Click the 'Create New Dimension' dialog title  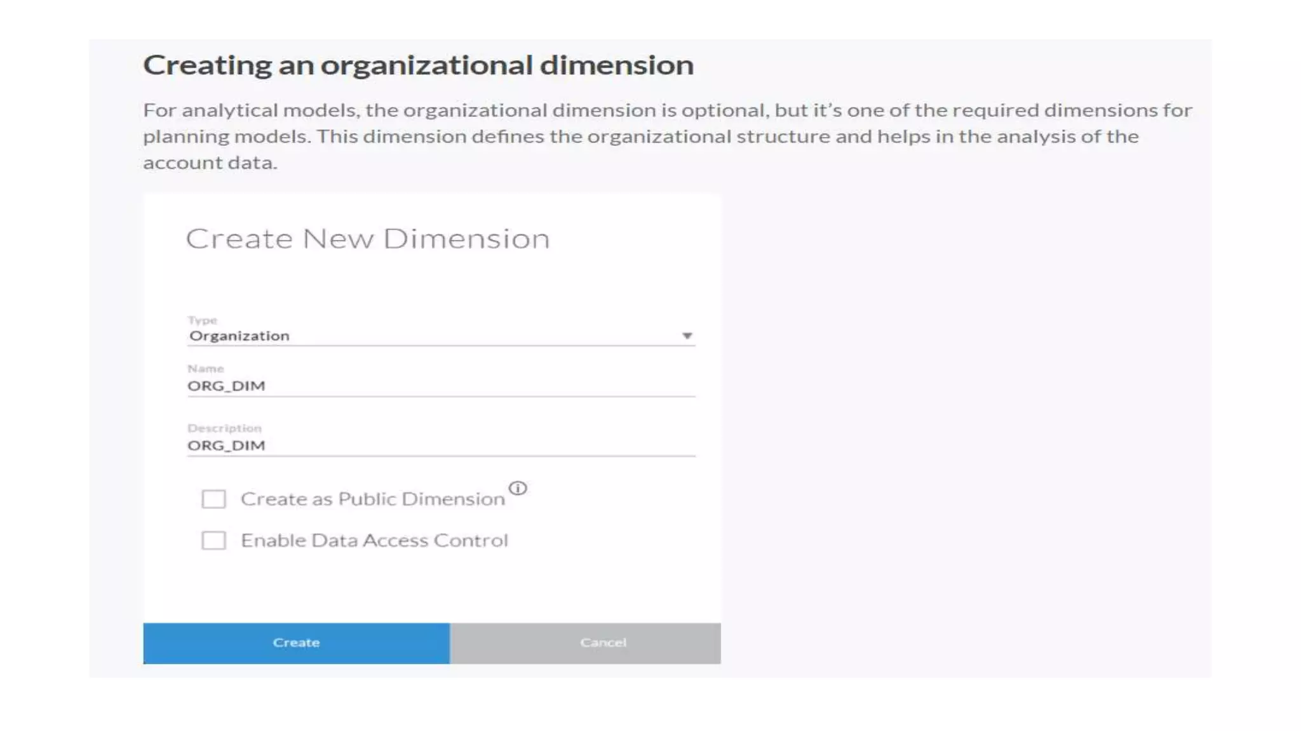(x=367, y=239)
